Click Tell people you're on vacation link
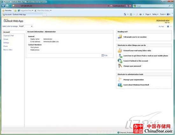Viewport: 175px width, 135px height. click(x=135, y=37)
